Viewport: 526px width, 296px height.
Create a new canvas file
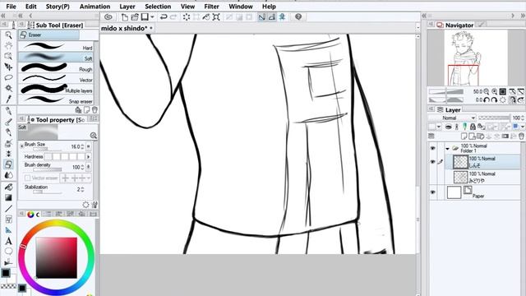click(124, 16)
